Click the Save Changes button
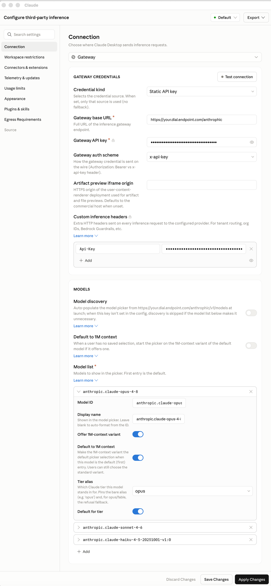271x586 pixels. 216,579
